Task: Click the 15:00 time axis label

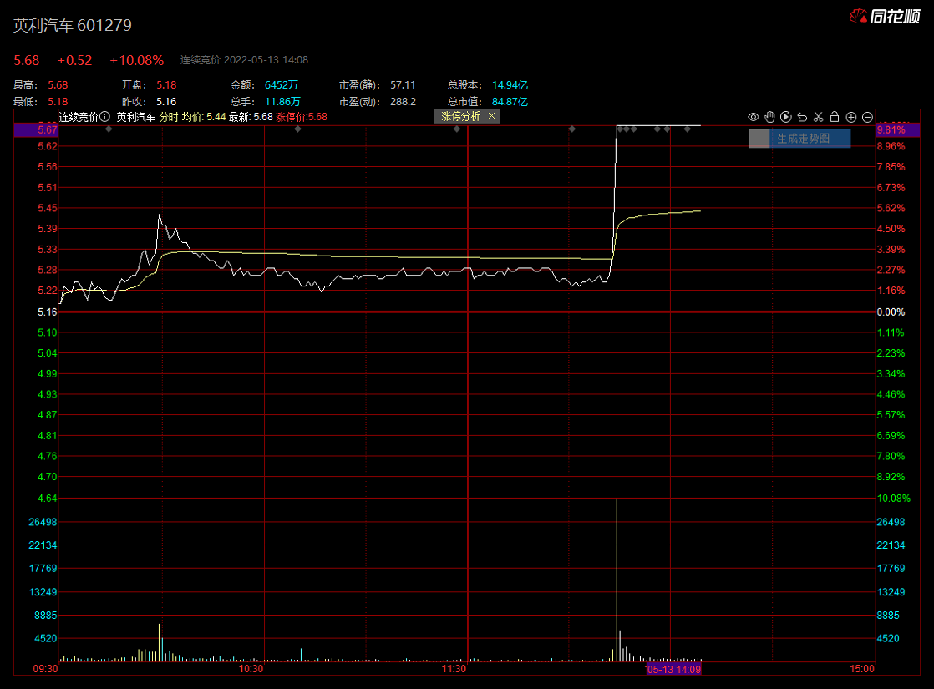Action: (x=862, y=669)
